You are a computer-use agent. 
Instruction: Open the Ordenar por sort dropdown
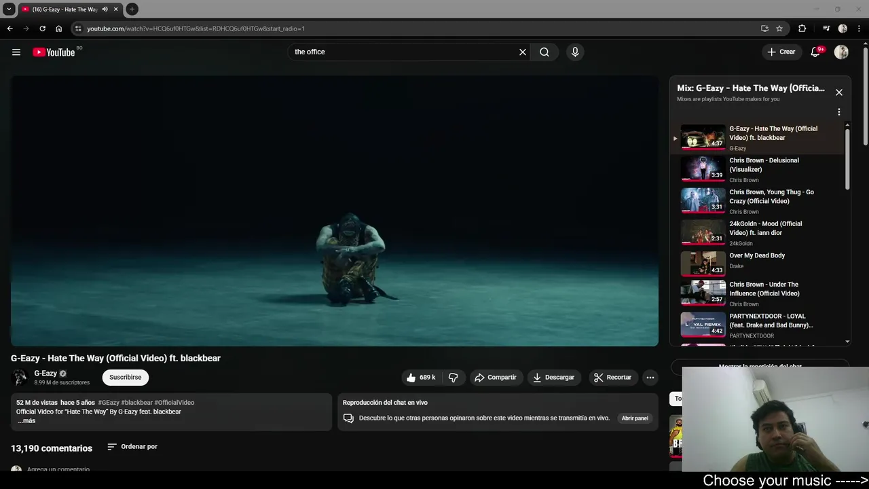tap(132, 447)
